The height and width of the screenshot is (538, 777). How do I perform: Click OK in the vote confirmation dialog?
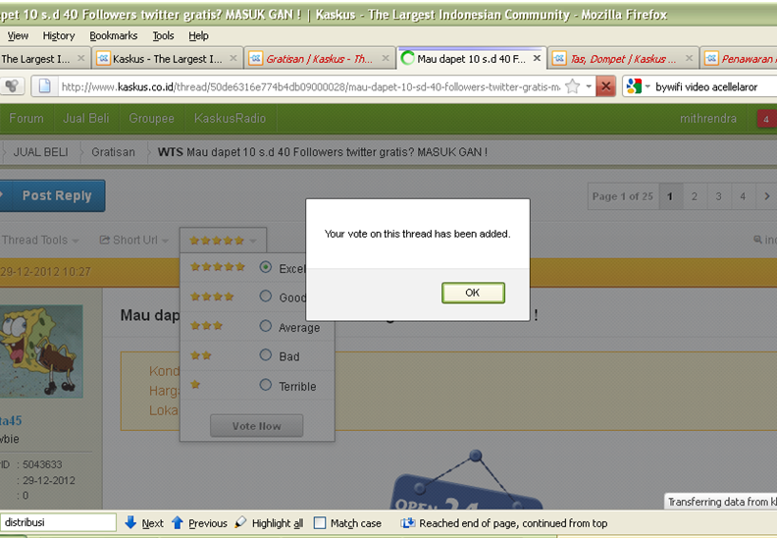(x=473, y=293)
